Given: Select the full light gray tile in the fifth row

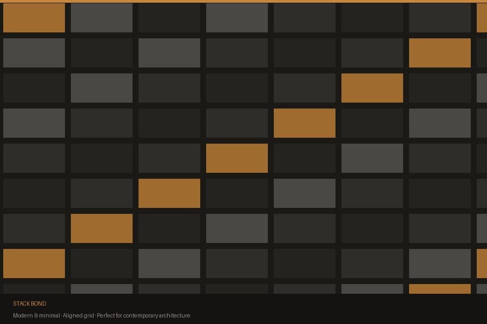Looking at the screenshot, I should coord(372,158).
